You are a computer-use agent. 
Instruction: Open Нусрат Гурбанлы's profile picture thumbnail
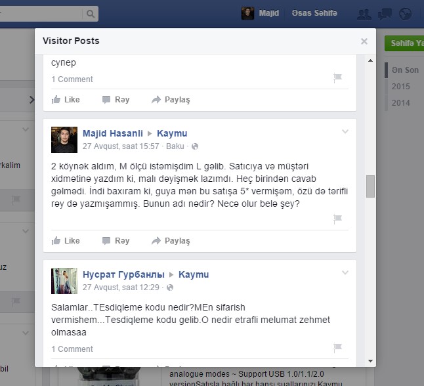[64, 281]
